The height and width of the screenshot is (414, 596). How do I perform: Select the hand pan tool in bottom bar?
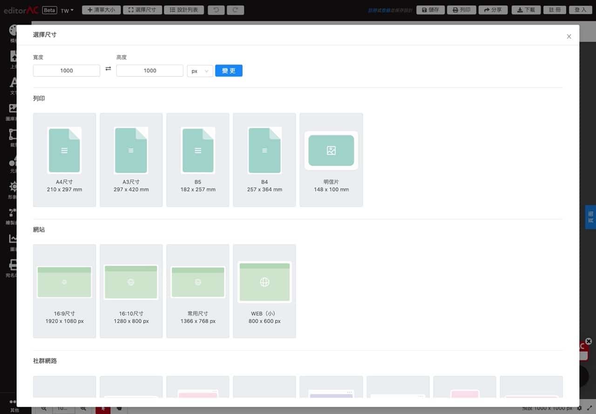tap(119, 408)
